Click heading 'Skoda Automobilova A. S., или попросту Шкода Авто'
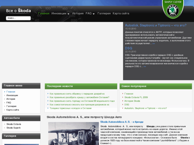Viewport: 194px width, 145px height. [84, 117]
